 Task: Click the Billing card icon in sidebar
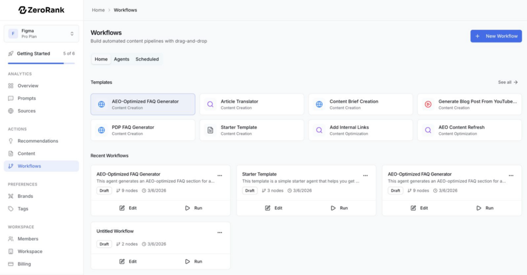[x=11, y=264]
